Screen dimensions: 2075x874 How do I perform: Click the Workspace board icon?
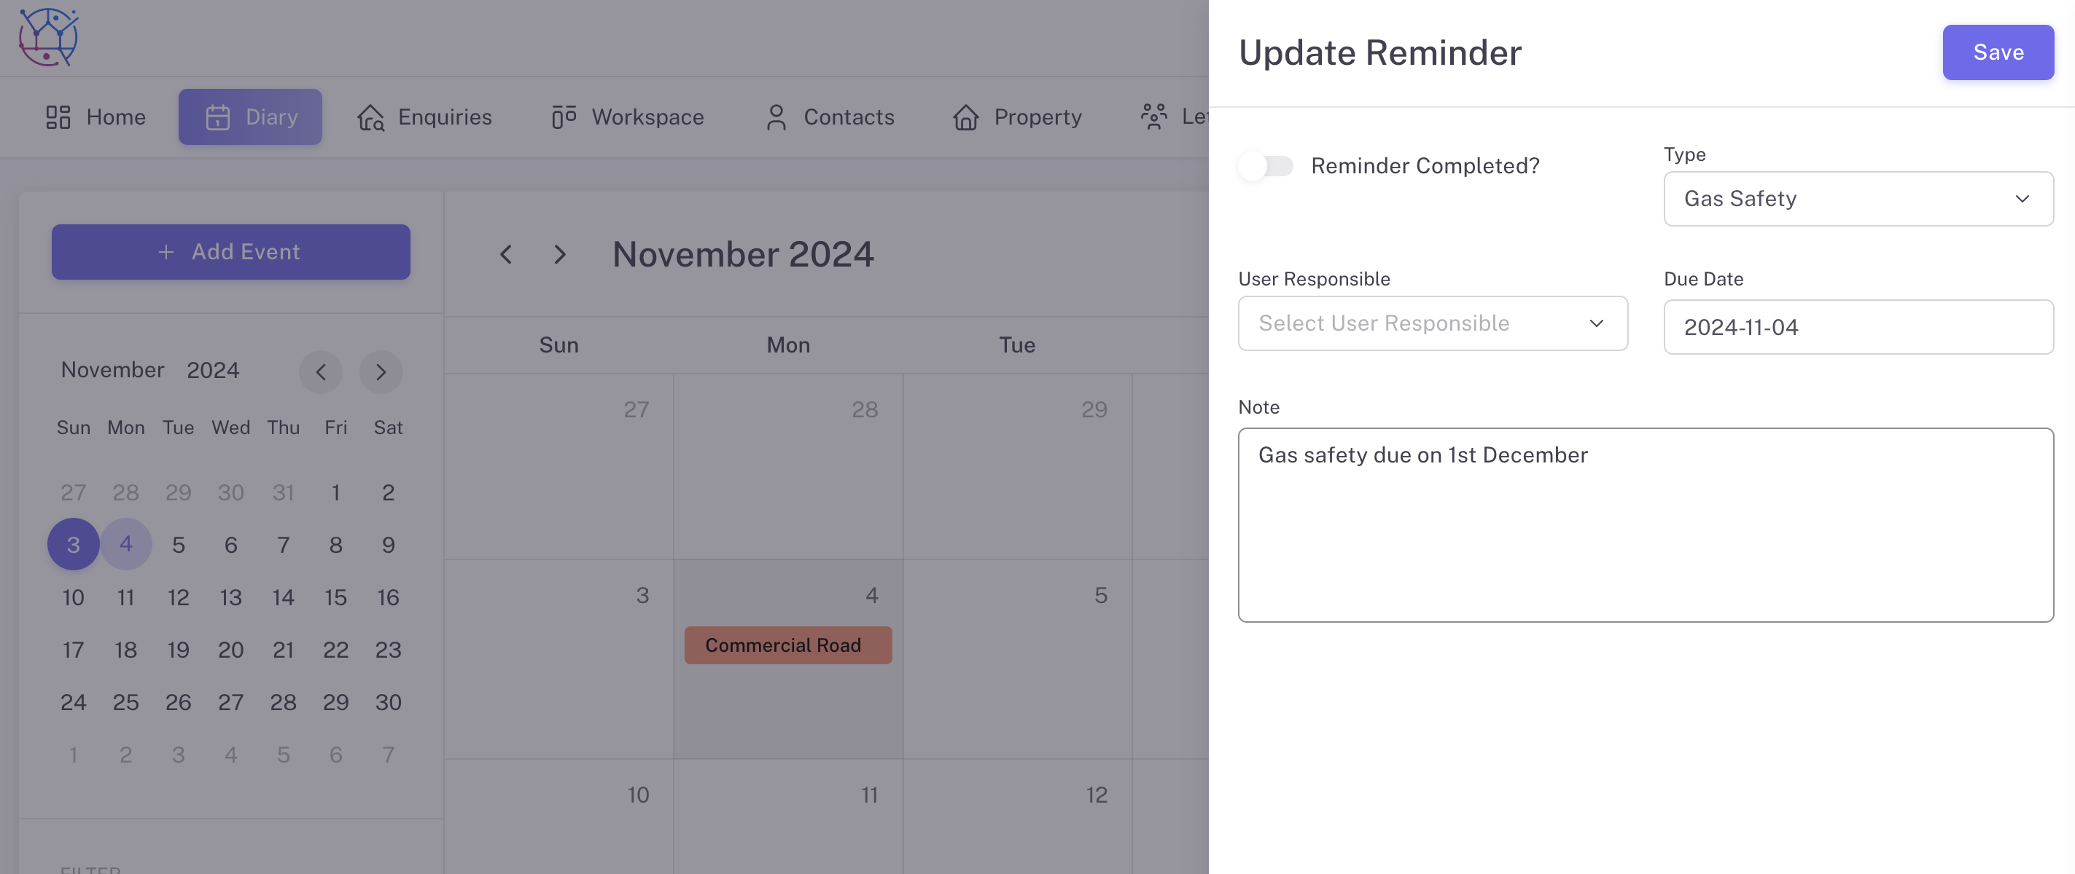(x=564, y=117)
